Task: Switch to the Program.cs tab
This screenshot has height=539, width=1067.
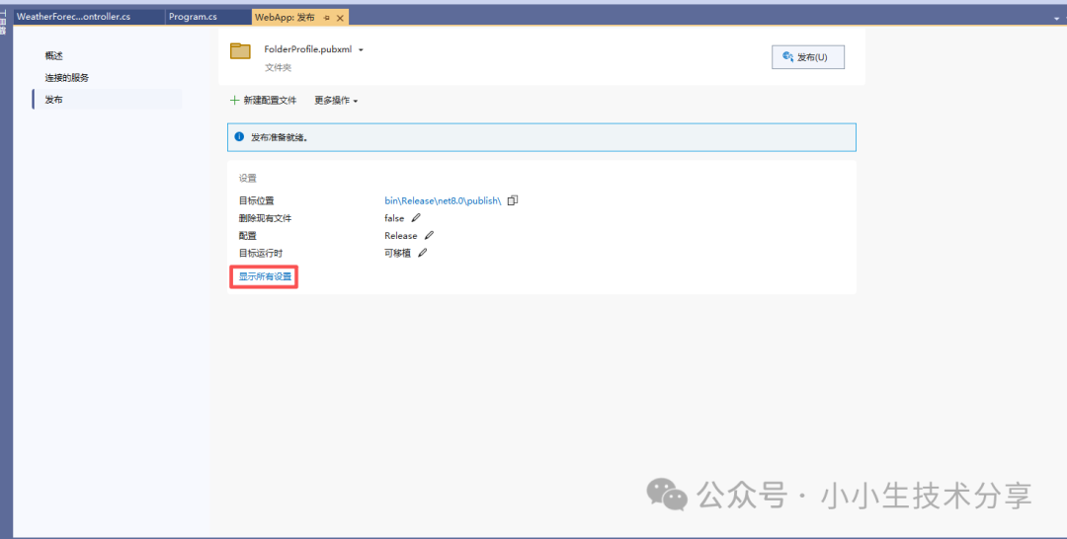Action: tap(193, 17)
